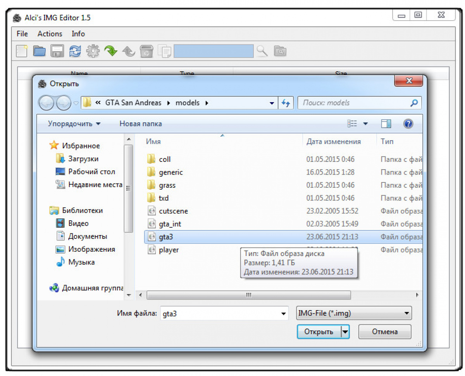Go back with the dialog's back arrow
Screen dimensions: 465x376
[x=46, y=103]
